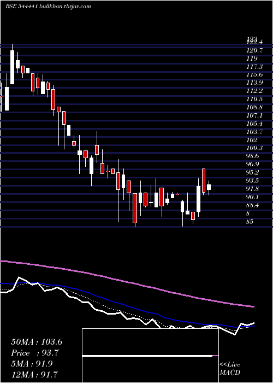The width and height of the screenshot is (273, 383).
Task: Click the 102 price axis label
Action: coord(252,140)
